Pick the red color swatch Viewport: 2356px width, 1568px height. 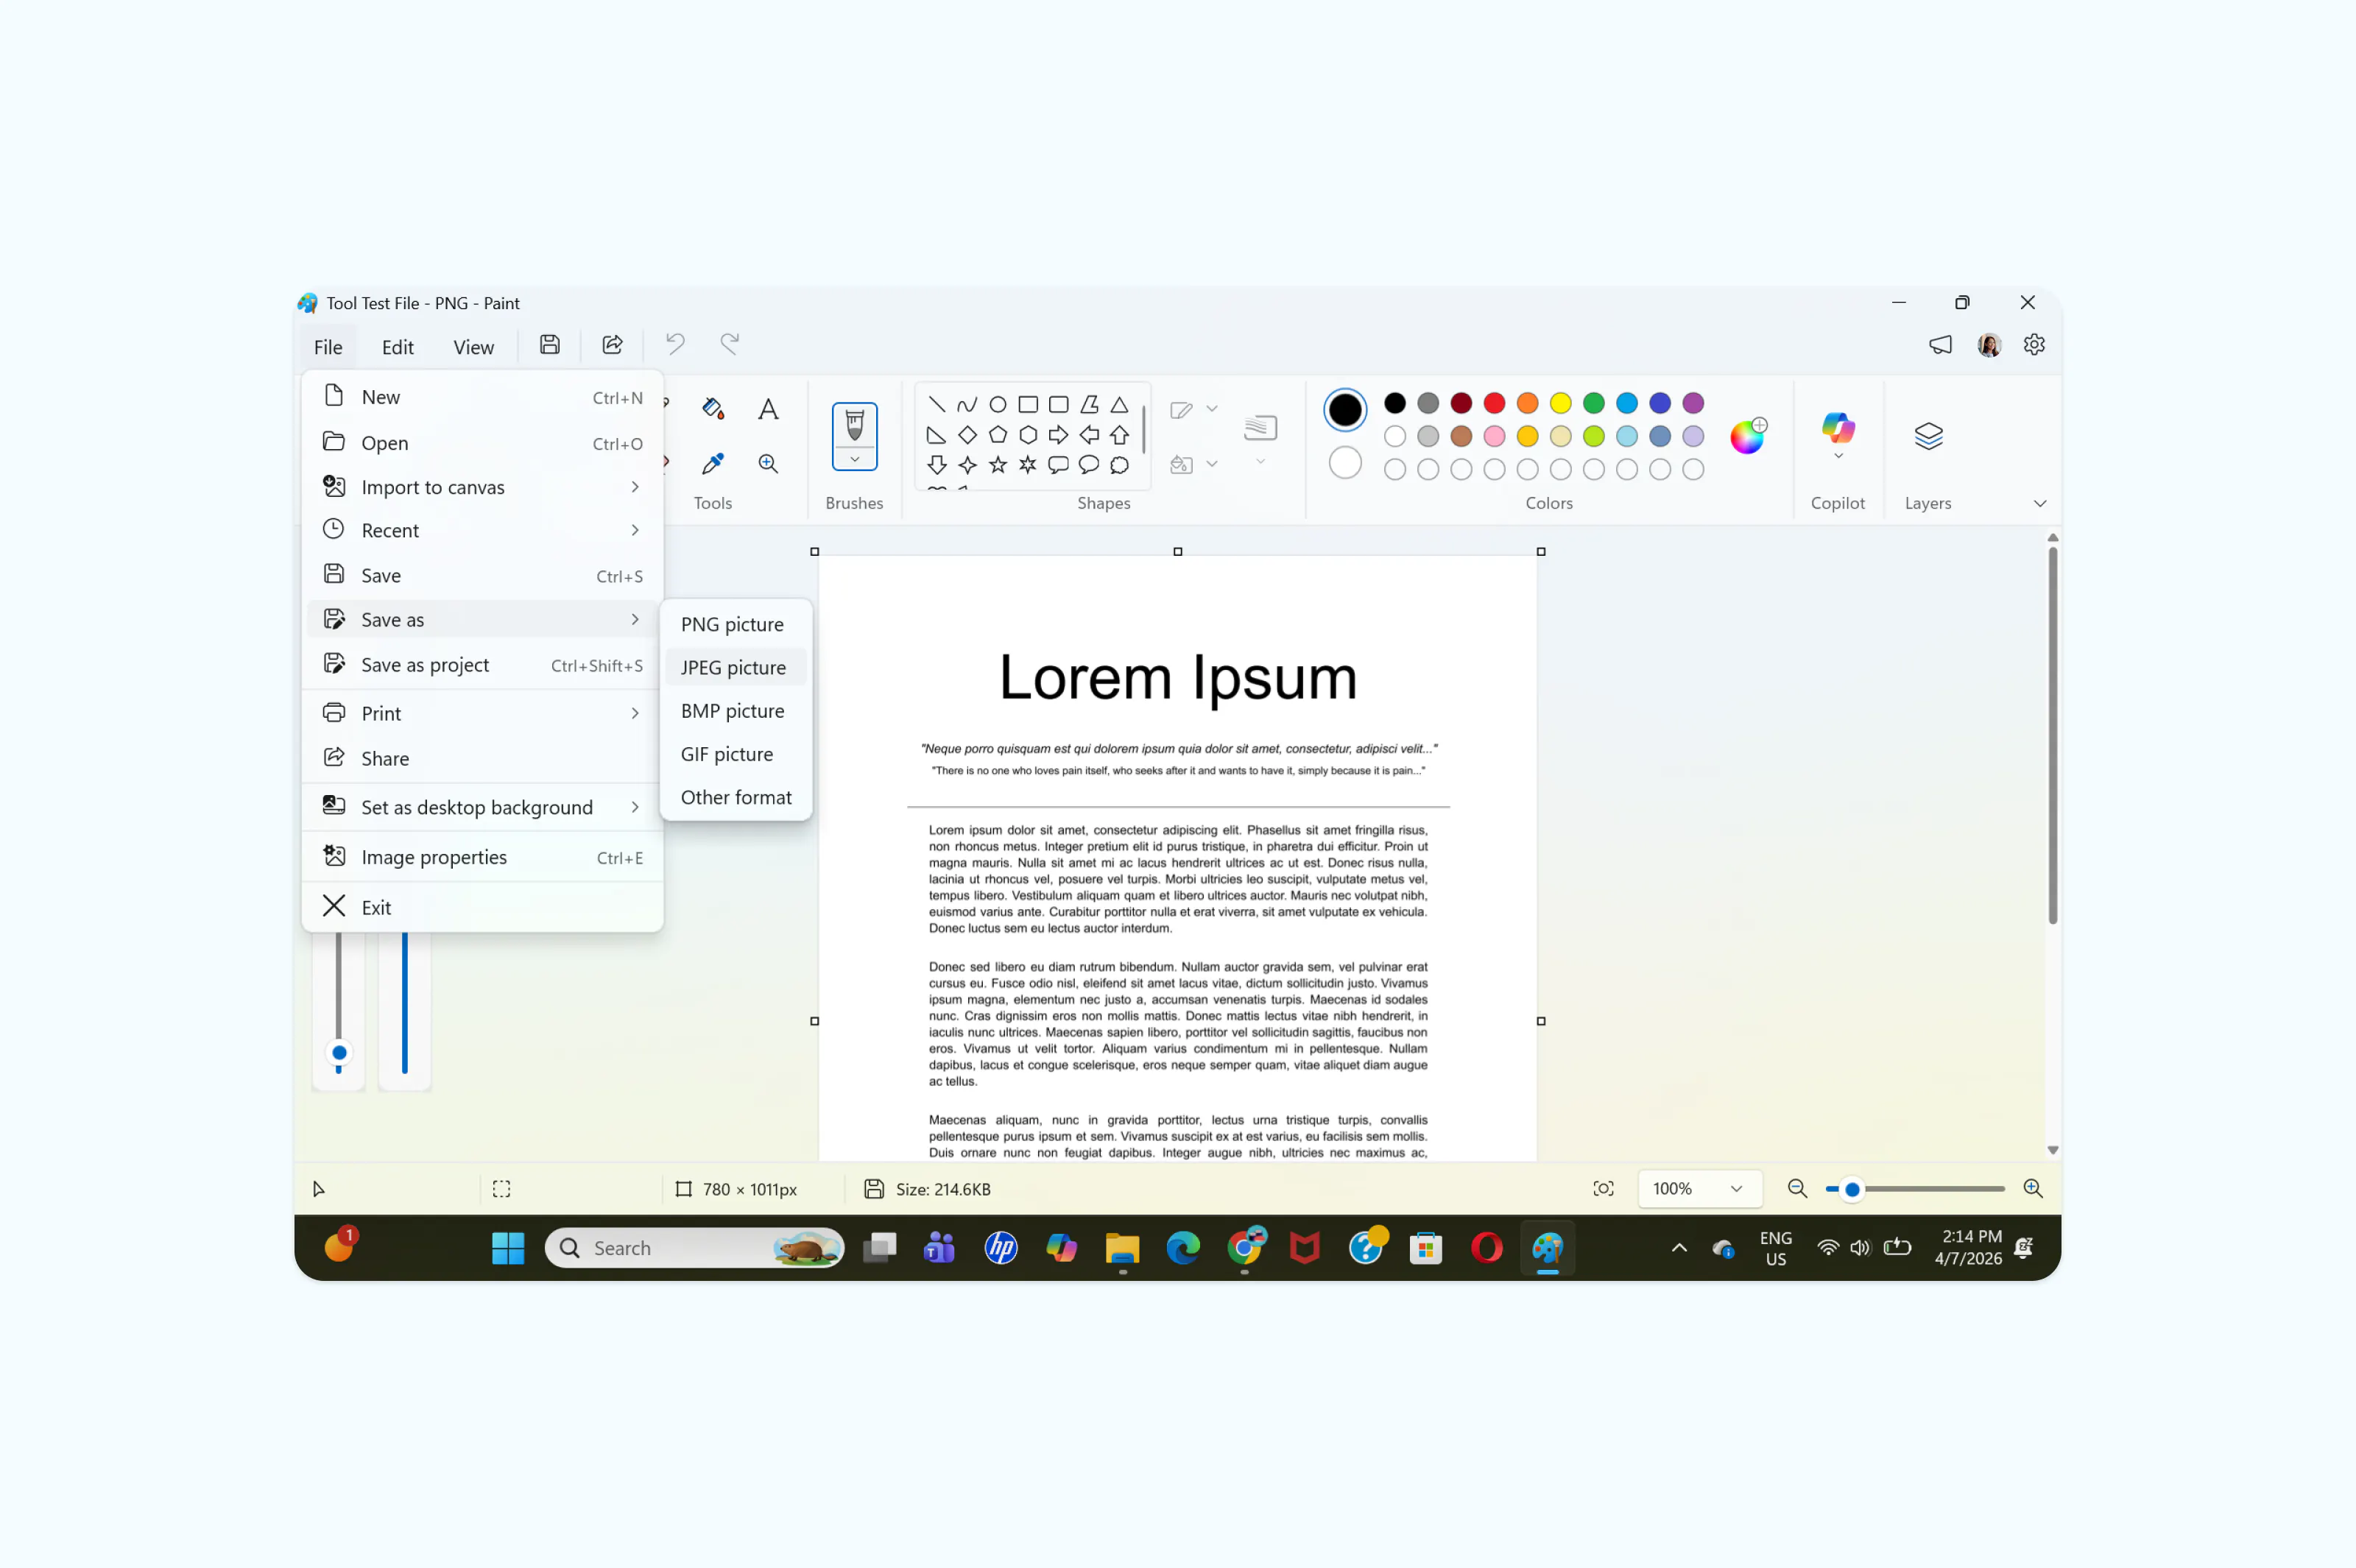[x=1493, y=403]
